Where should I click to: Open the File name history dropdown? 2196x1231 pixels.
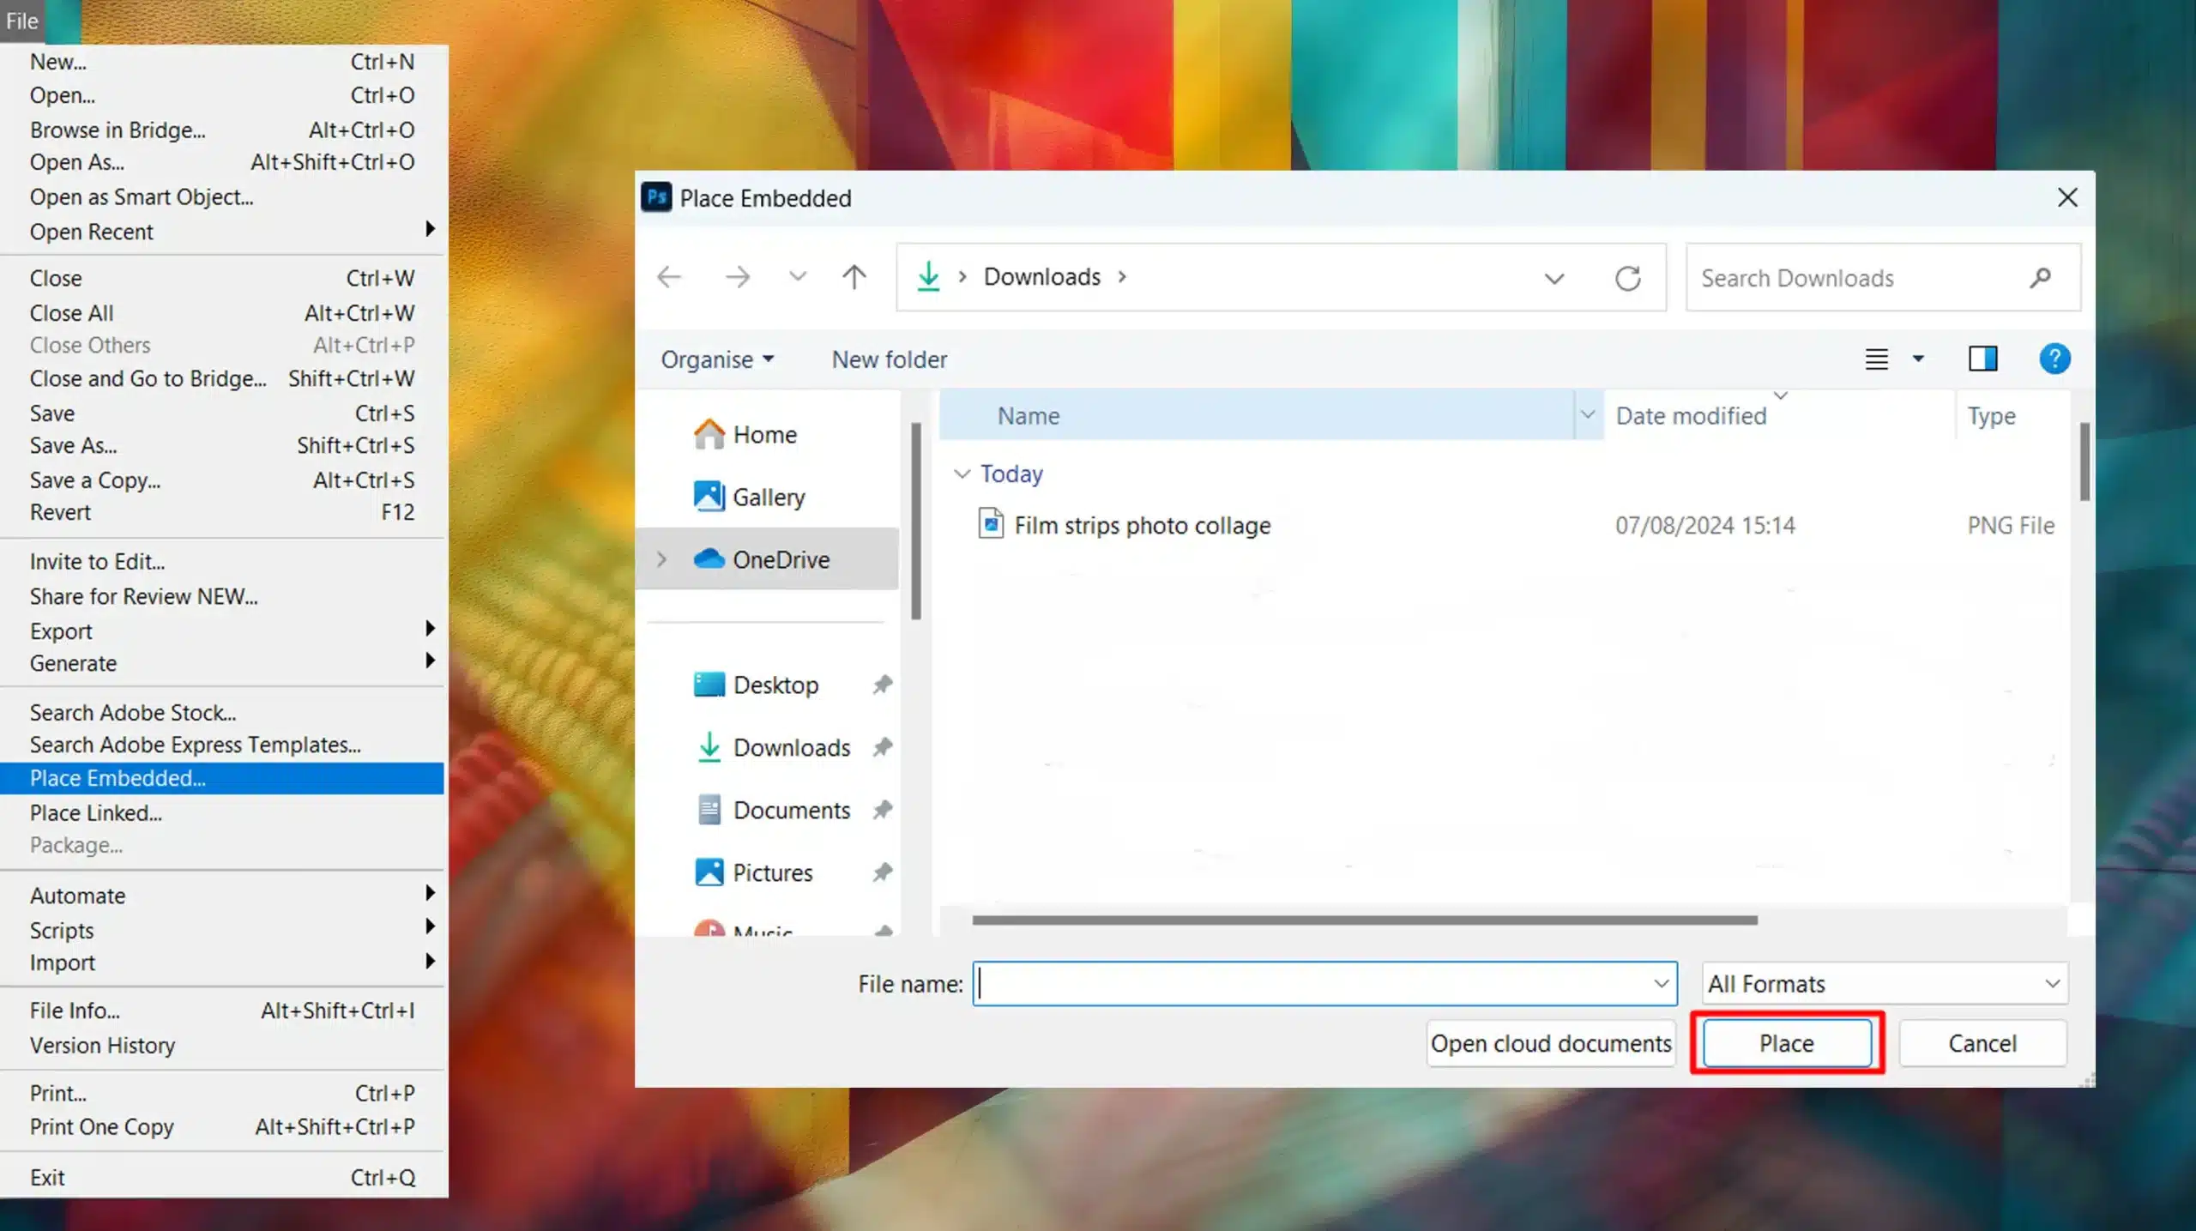pos(1662,984)
